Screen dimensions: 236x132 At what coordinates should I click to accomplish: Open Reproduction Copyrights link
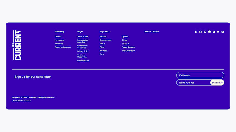coord(83,41)
